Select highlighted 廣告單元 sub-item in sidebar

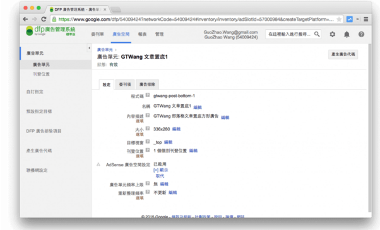pos(41,64)
